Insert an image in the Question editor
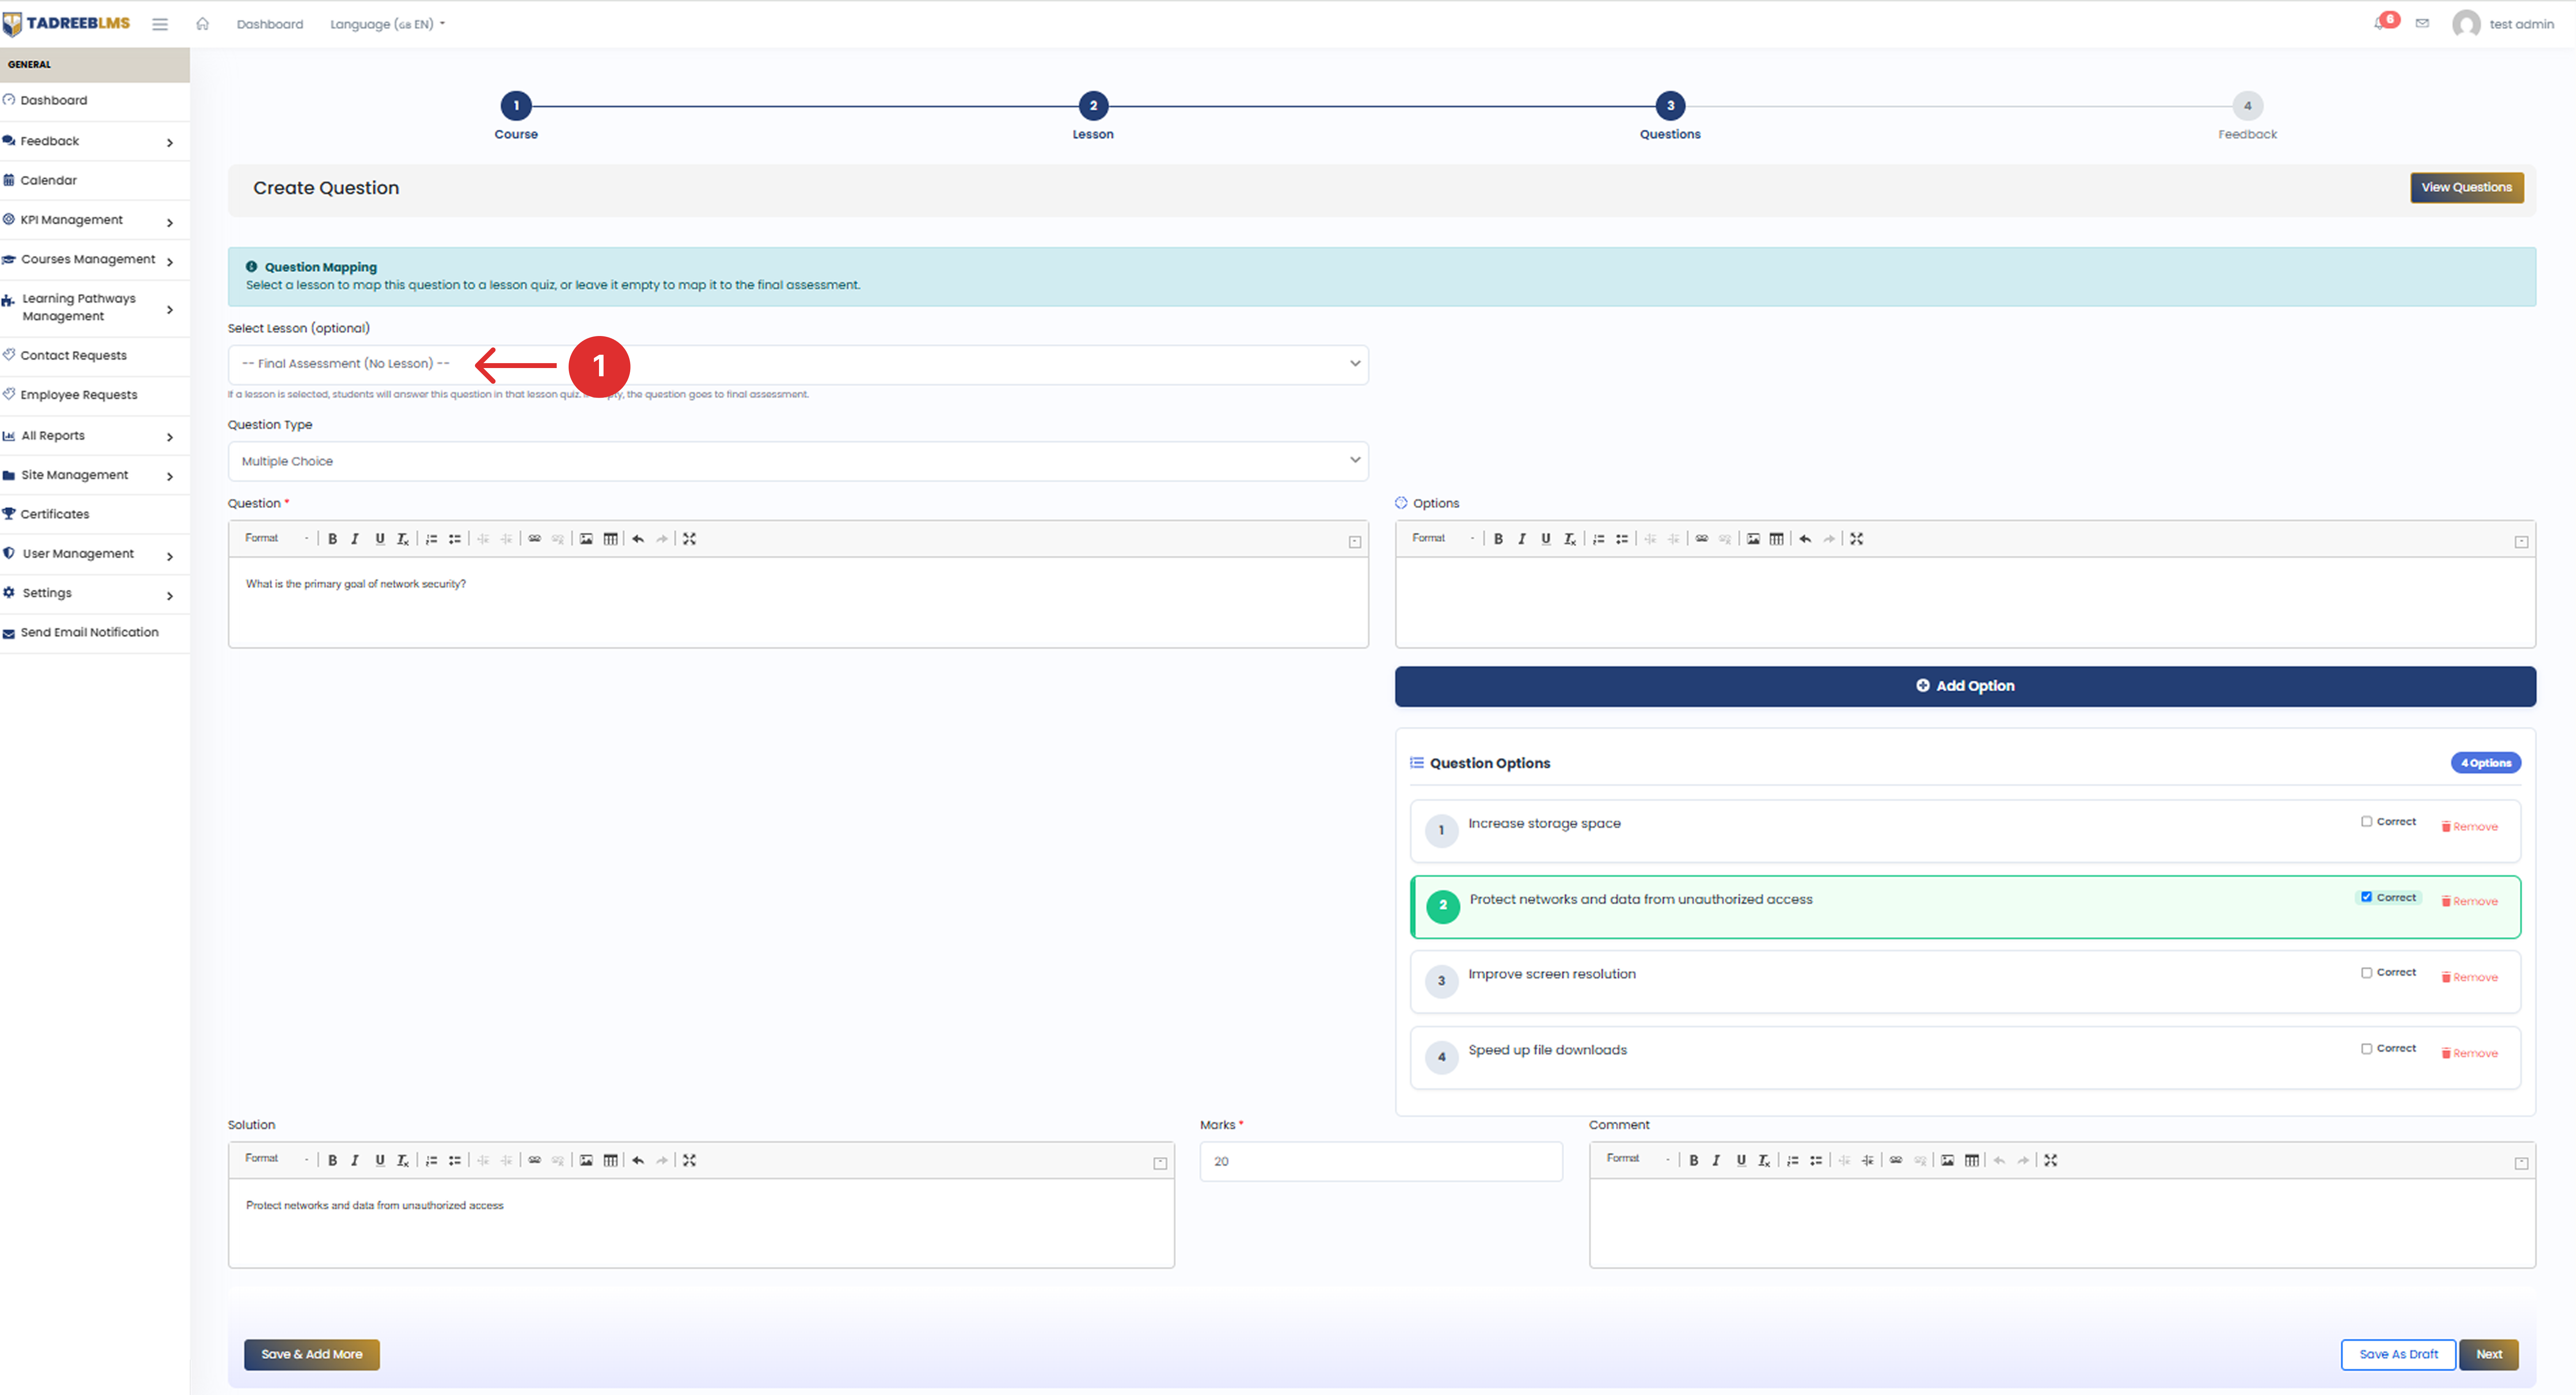 point(586,539)
